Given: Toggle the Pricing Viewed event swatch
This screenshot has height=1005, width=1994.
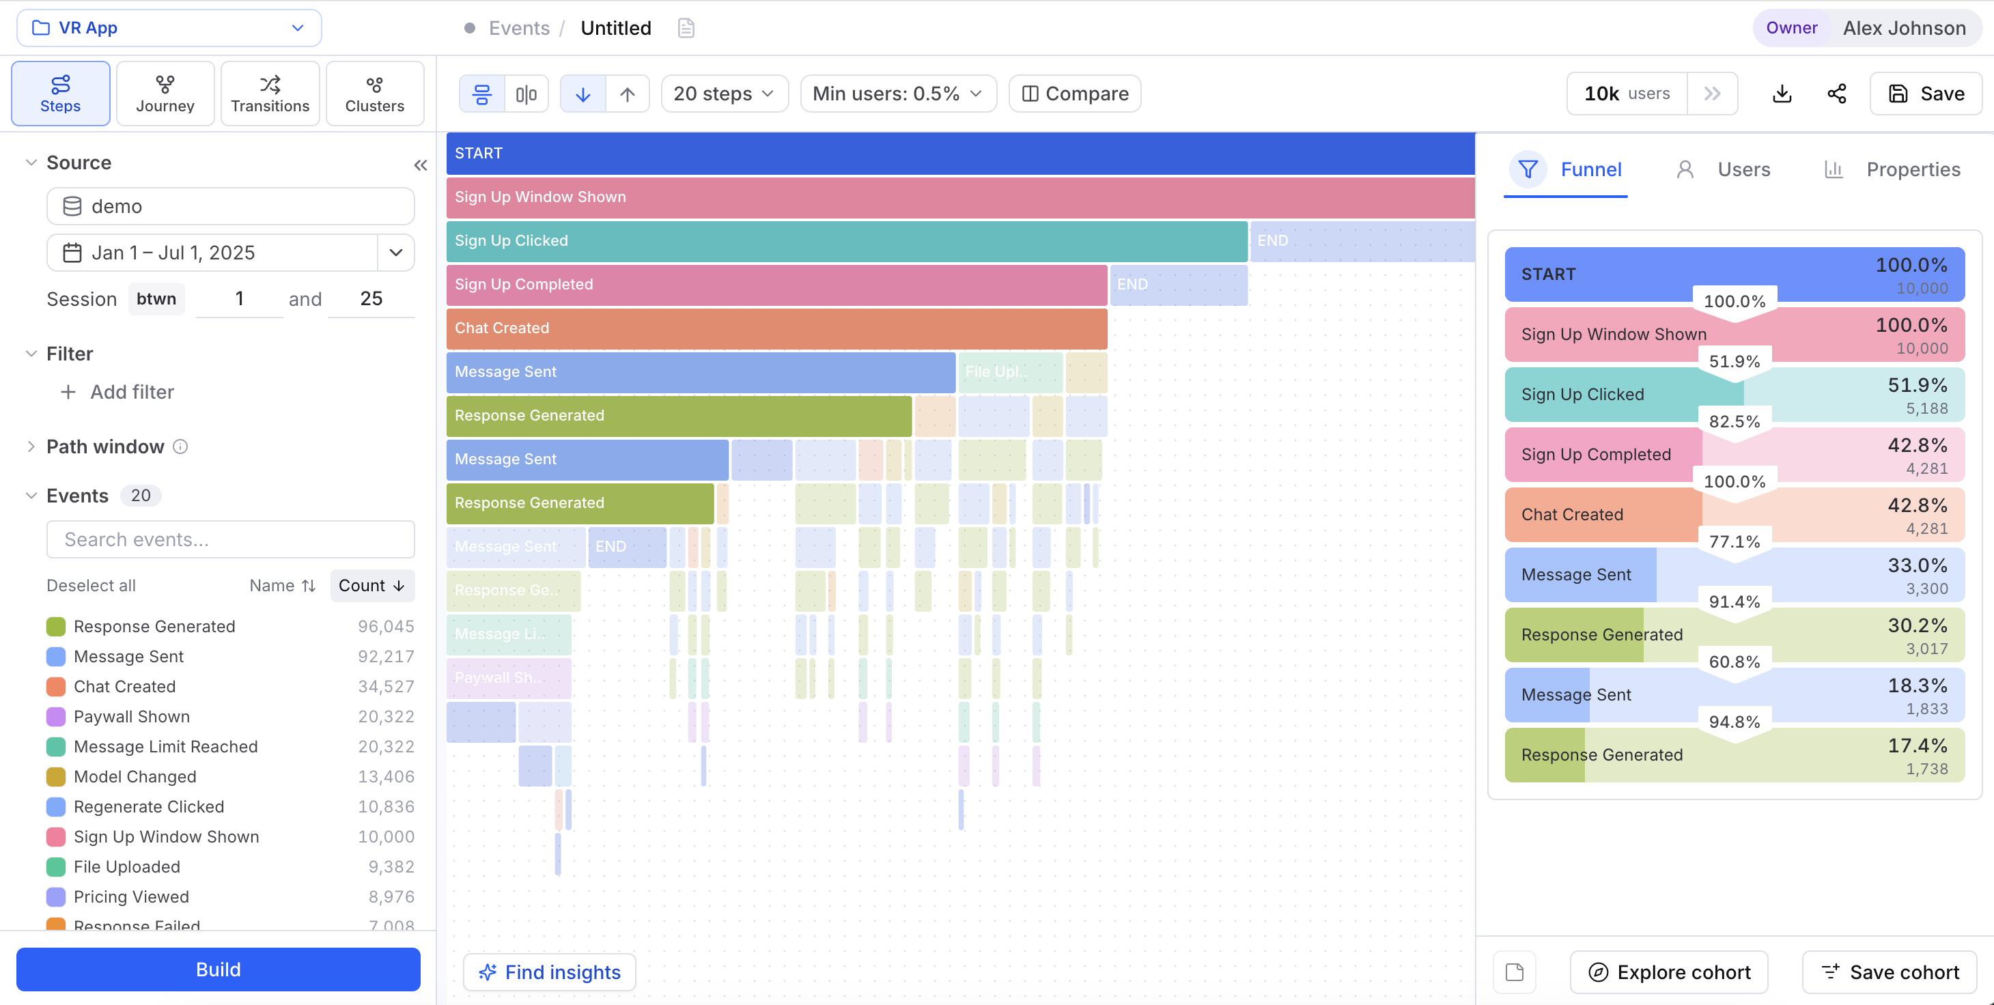Looking at the screenshot, I should (x=56, y=896).
